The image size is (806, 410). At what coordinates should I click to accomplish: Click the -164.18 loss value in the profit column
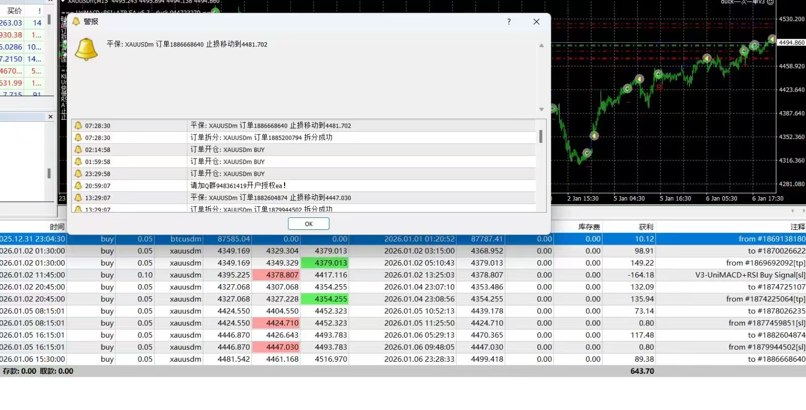click(641, 275)
